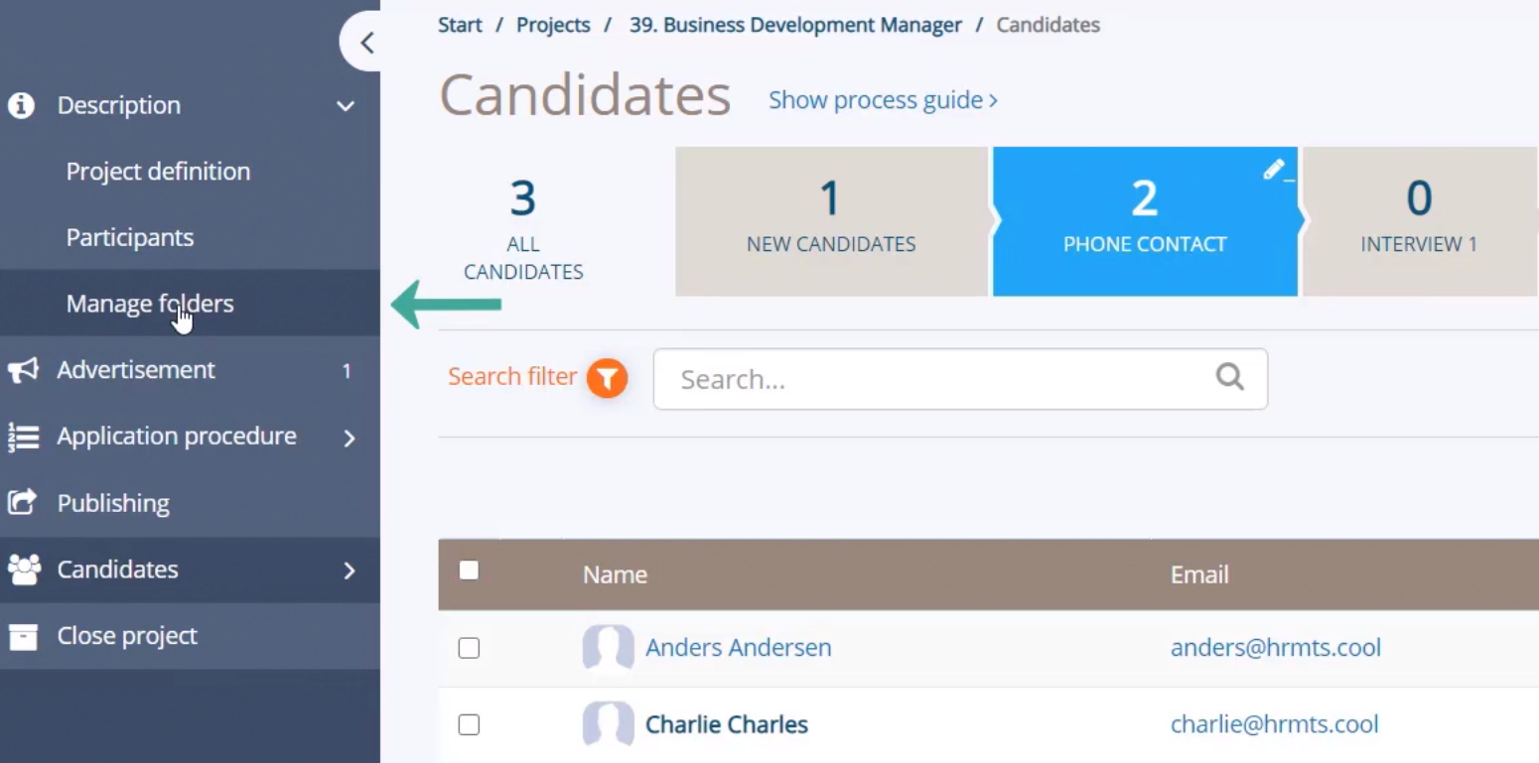Click the Publishing share icon in sidebar

pos(22,502)
